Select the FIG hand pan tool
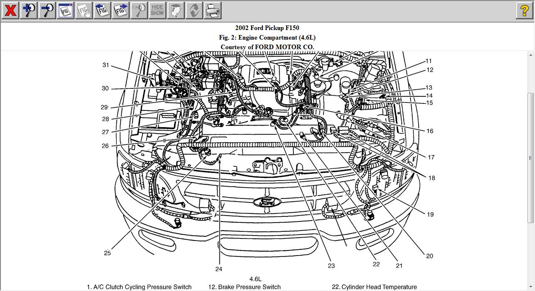This screenshot has width=535, height=291. point(83,10)
